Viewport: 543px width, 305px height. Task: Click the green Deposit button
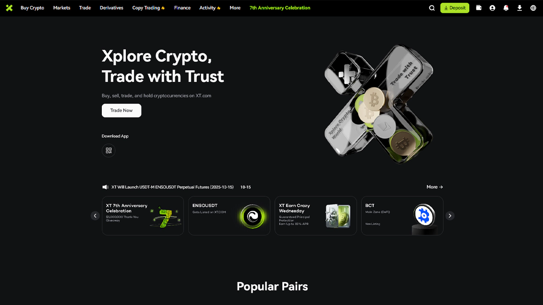click(455, 8)
